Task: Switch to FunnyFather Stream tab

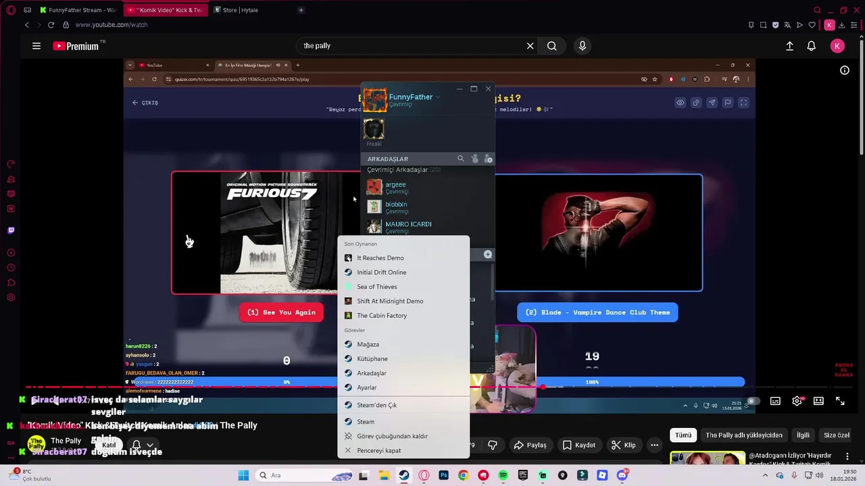Action: [x=77, y=10]
